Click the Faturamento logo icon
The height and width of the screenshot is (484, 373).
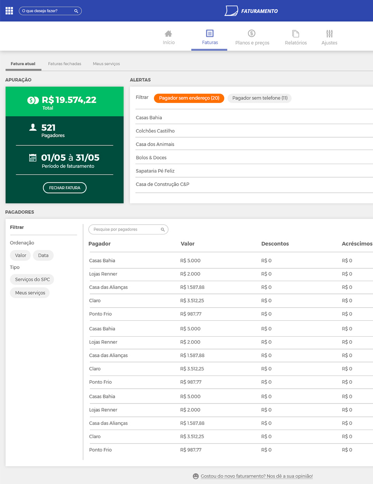point(231,11)
